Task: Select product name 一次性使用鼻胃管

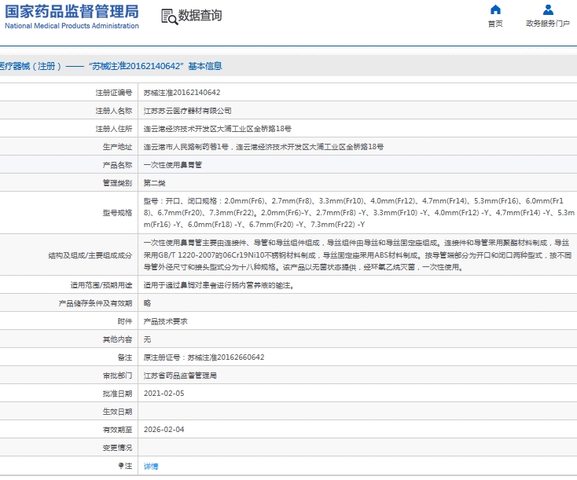Action: click(x=173, y=165)
